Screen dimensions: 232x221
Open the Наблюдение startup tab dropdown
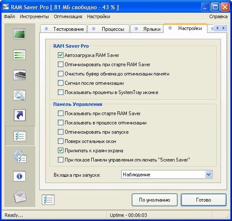click(x=209, y=175)
